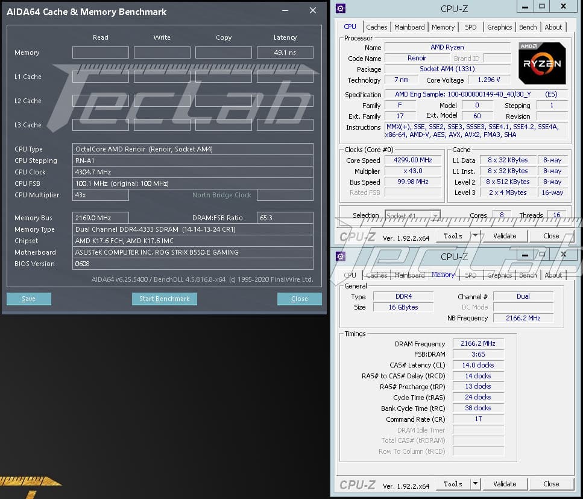
Task: Show the About tab in upper CPU-Z
Action: (553, 27)
